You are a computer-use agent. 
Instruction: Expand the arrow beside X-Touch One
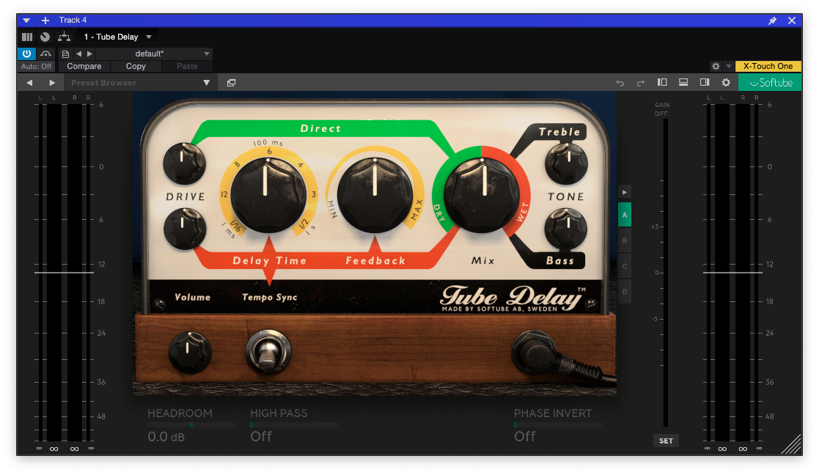tap(729, 66)
